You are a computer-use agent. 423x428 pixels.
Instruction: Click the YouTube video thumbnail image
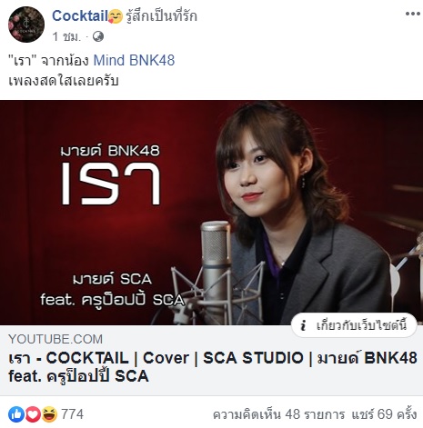[211, 213]
